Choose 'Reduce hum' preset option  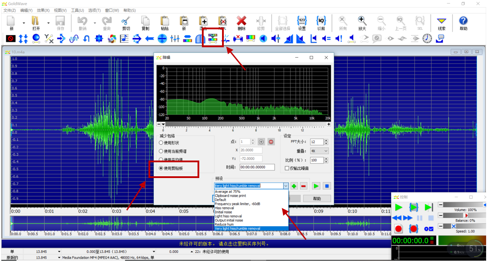pyautogui.click(x=223, y=224)
